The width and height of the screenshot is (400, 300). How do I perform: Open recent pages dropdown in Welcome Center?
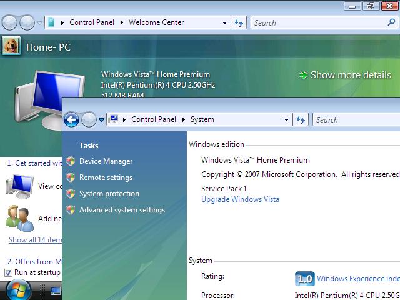tap(39, 23)
